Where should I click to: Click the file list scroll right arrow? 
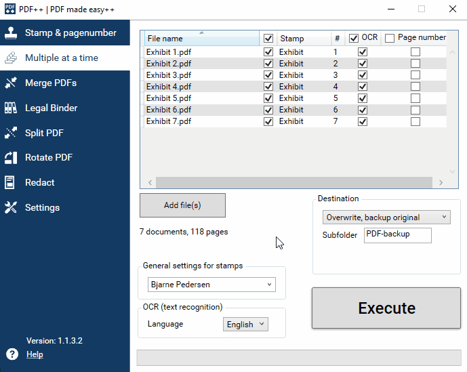(x=441, y=182)
